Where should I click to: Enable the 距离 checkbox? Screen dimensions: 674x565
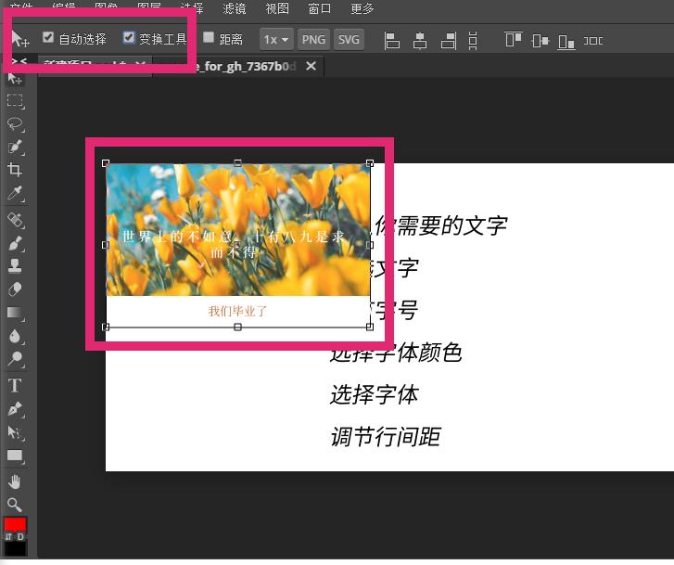209,37
